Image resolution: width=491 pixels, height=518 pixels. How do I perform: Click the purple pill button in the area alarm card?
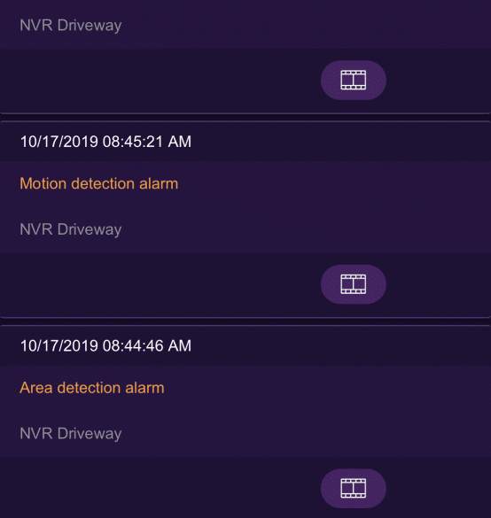pyautogui.click(x=353, y=488)
